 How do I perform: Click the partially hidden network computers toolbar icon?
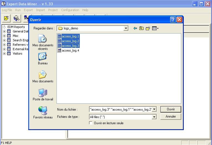click(x=26, y=18)
